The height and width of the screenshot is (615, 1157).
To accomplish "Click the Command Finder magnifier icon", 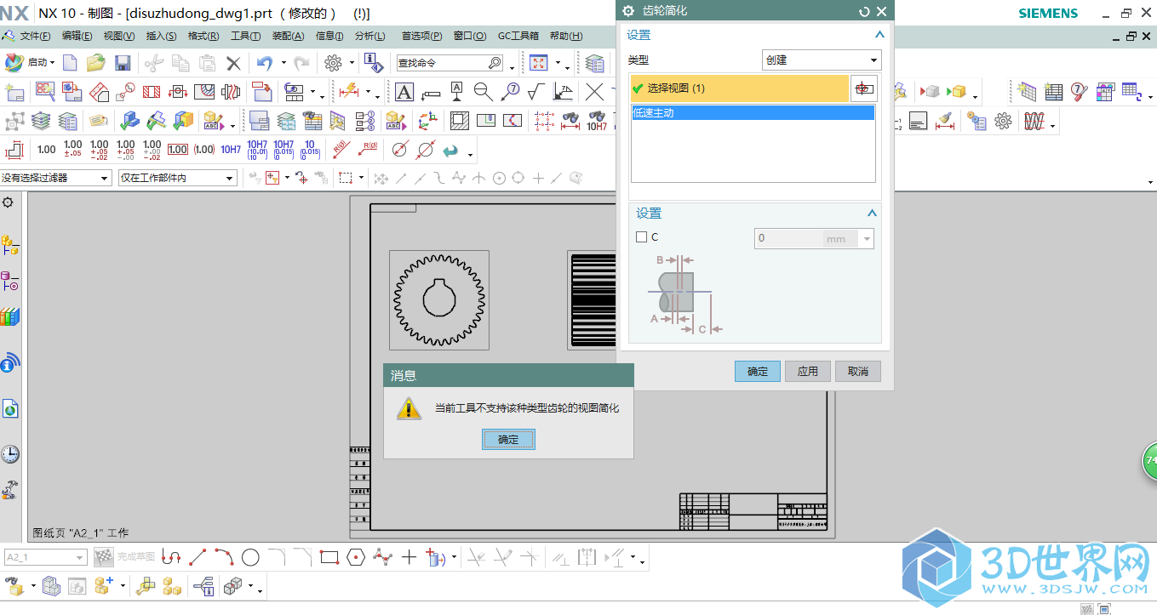I will (495, 63).
